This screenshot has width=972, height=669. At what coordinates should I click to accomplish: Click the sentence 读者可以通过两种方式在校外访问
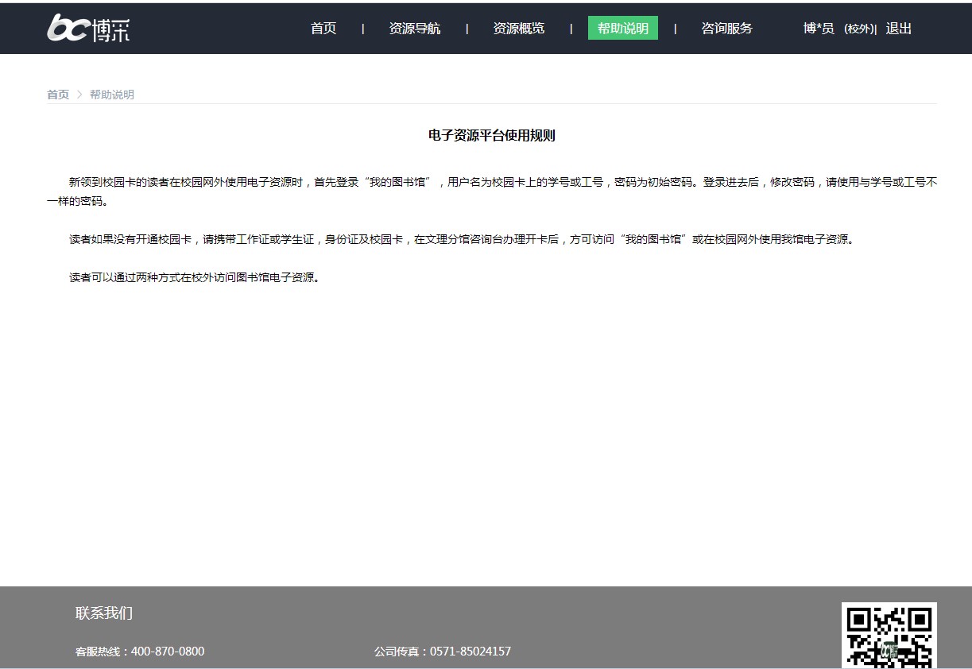pyautogui.click(x=195, y=278)
